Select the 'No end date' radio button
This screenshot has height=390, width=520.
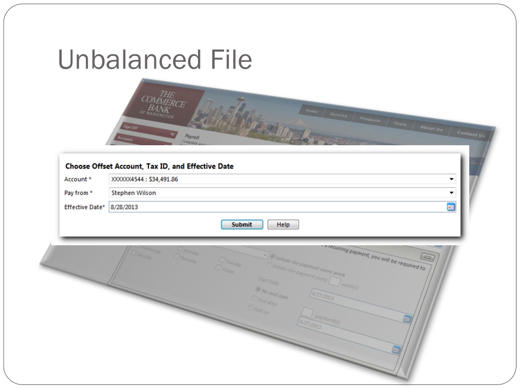[257, 289]
